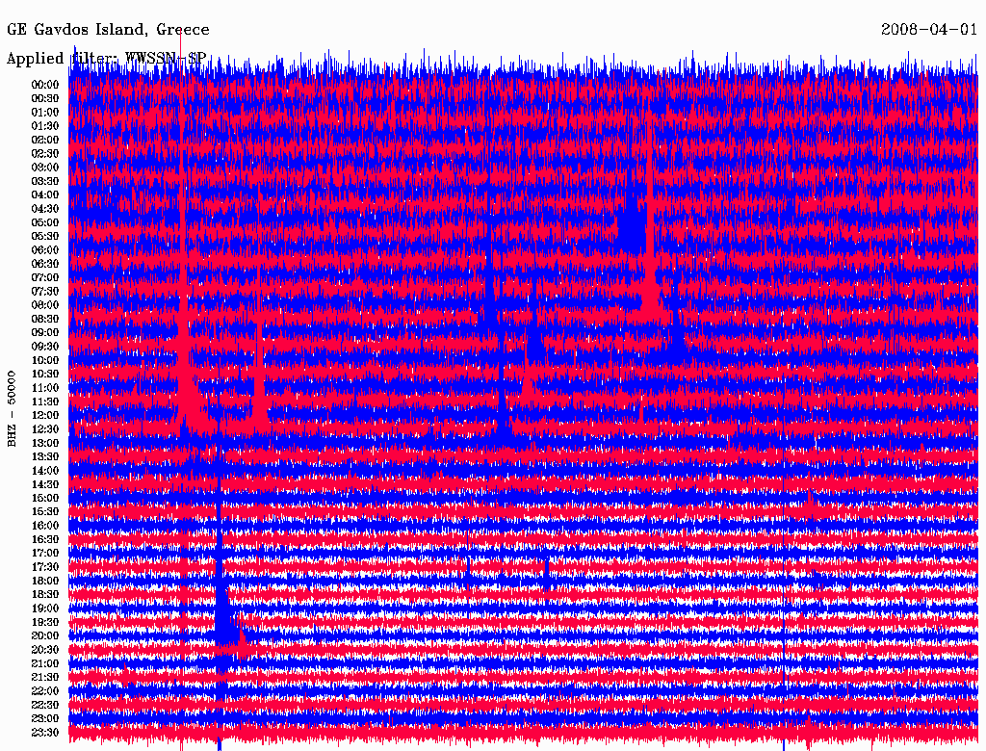The width and height of the screenshot is (986, 751).
Task: Select the 08:30 time label
Action: tap(45, 320)
